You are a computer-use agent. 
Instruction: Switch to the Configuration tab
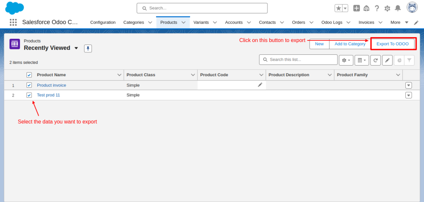point(103,22)
